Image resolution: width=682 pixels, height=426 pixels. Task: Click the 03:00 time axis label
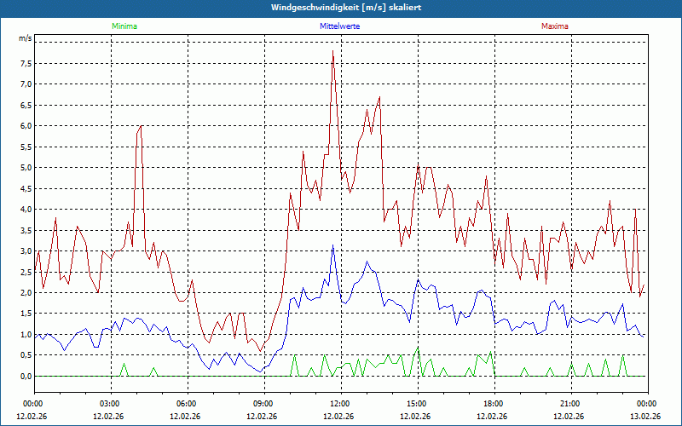pos(112,404)
